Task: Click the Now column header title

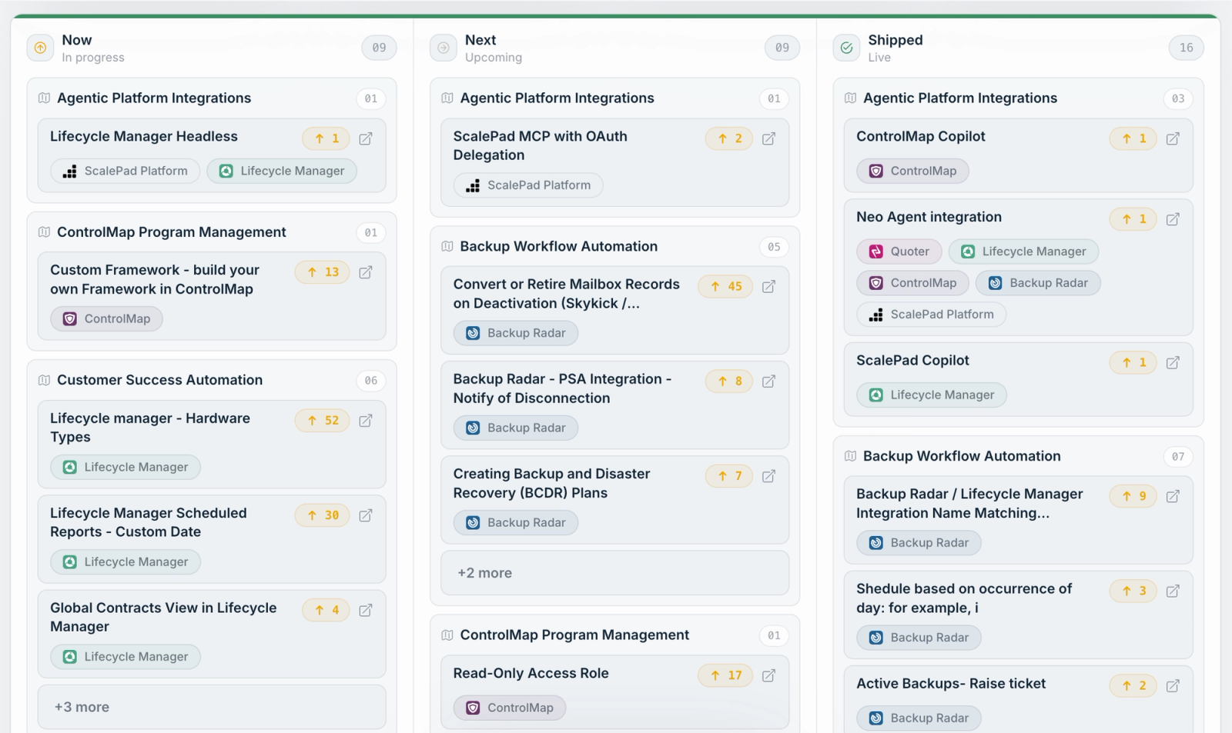Action: click(x=77, y=40)
